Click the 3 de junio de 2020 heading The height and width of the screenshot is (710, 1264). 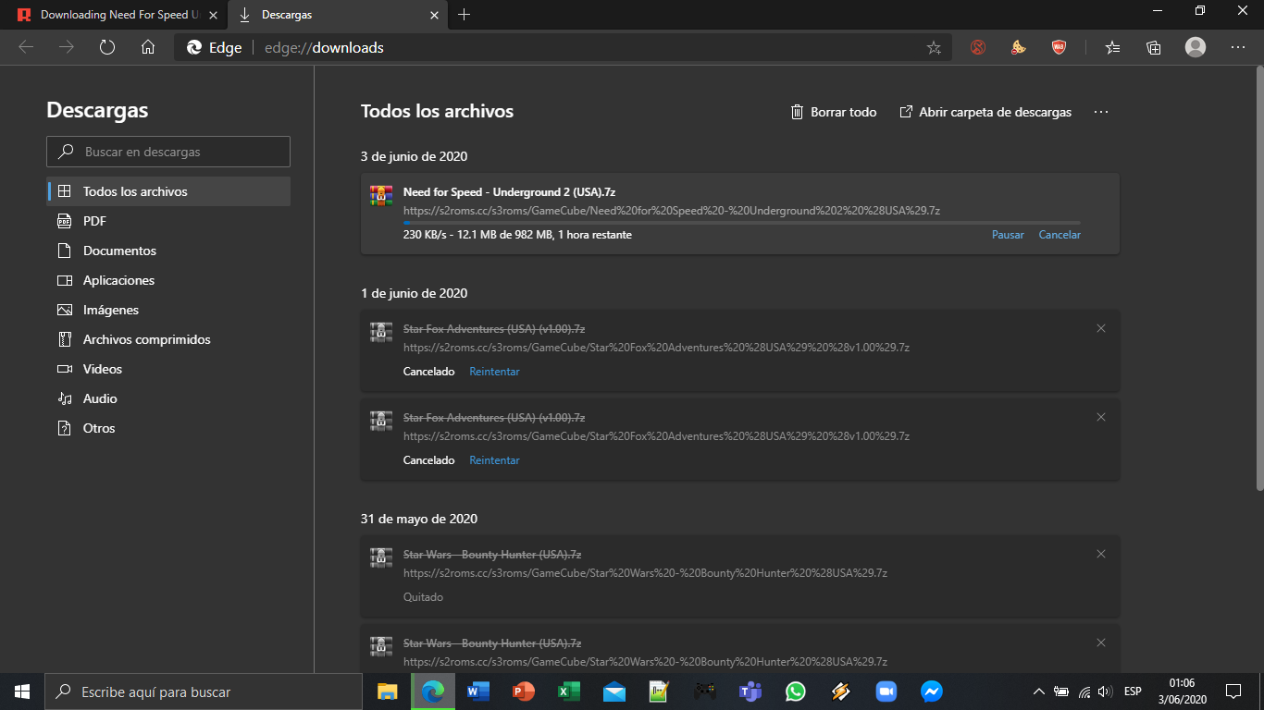point(414,156)
